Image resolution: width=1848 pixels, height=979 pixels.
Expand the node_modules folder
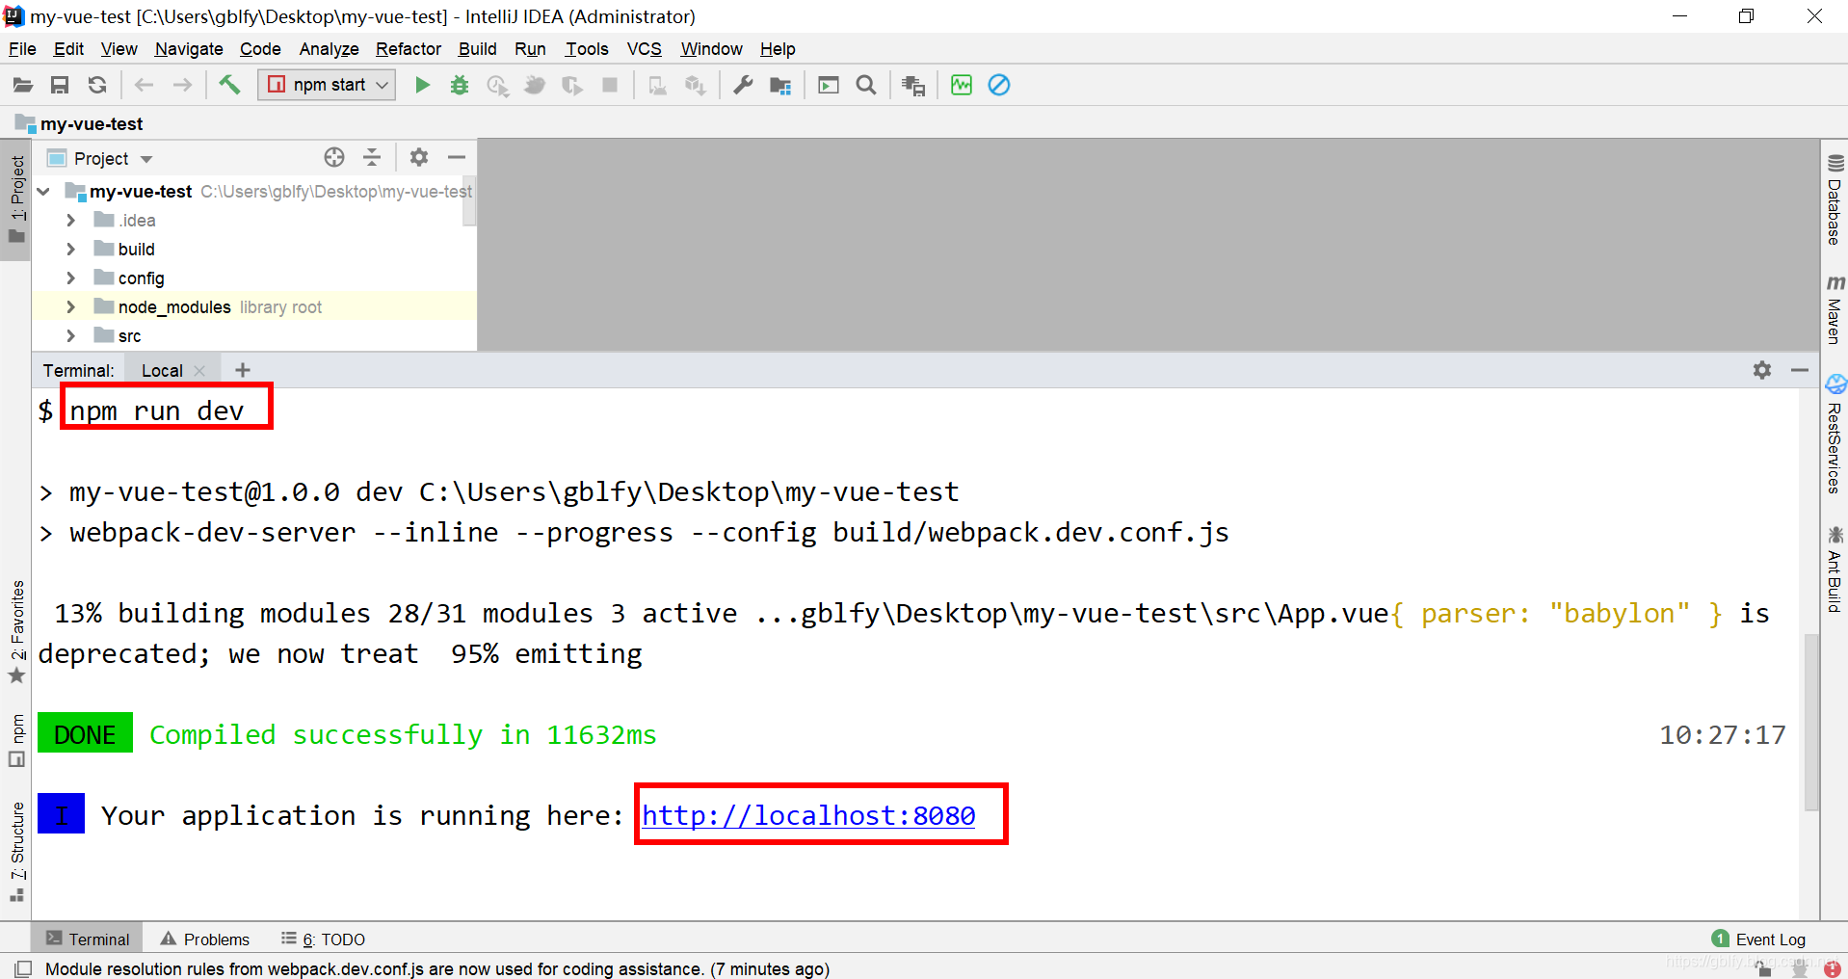point(70,307)
